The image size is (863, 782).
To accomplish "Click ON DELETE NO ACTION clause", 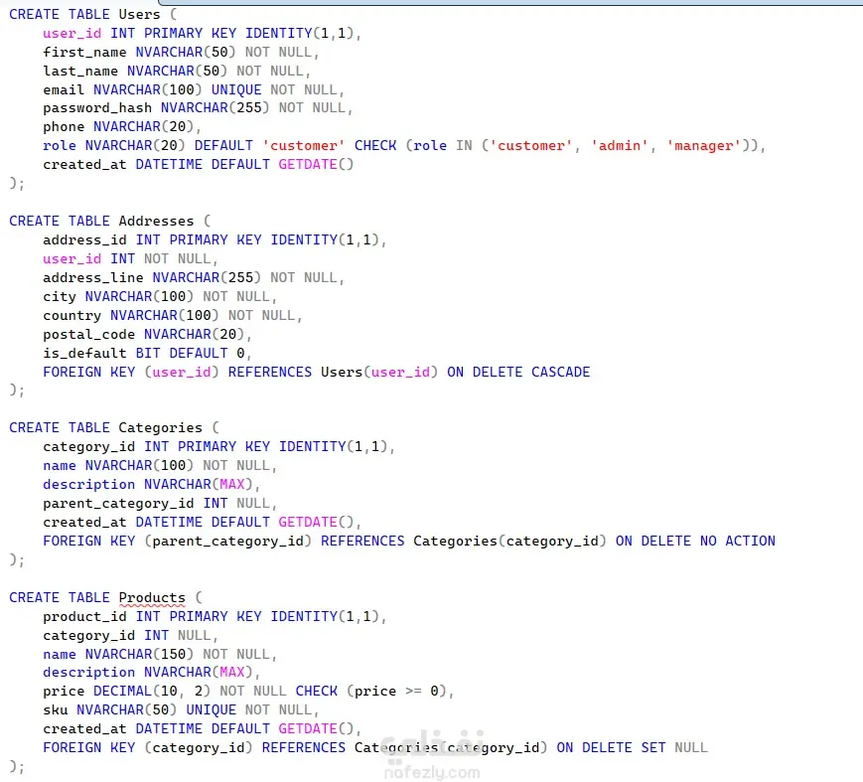I will click(x=695, y=542).
